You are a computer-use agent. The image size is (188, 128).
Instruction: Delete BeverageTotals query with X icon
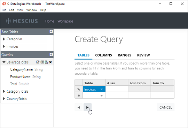(50, 62)
